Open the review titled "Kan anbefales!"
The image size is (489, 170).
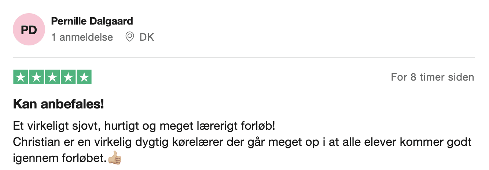59,104
